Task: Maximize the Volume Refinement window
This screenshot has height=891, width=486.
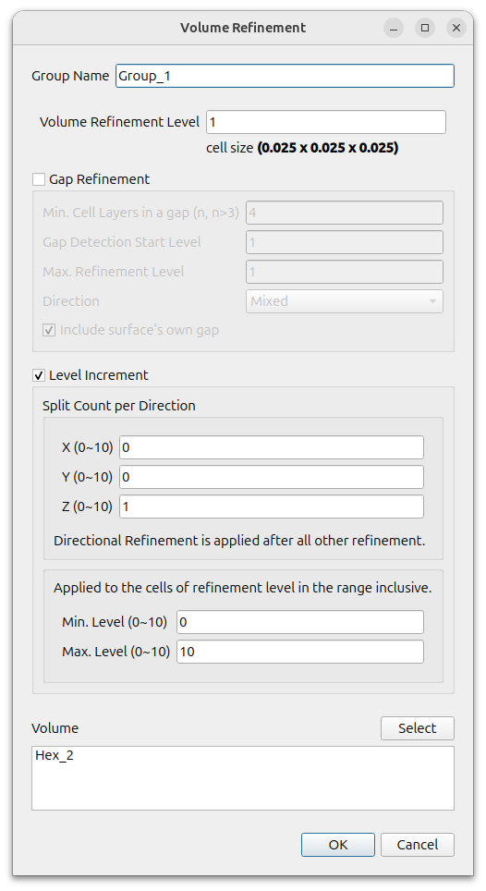Action: (x=425, y=28)
